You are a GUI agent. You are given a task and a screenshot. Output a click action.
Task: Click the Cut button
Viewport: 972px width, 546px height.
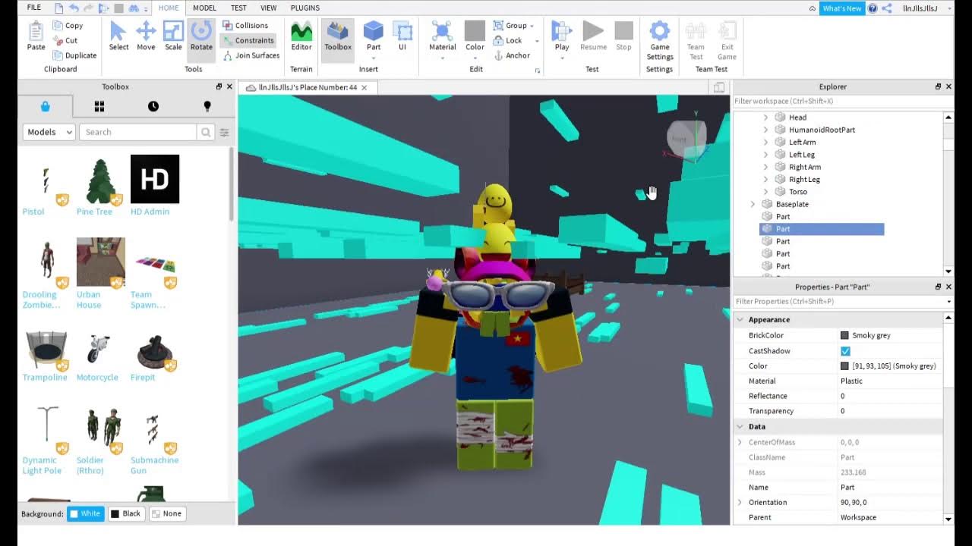click(x=65, y=40)
